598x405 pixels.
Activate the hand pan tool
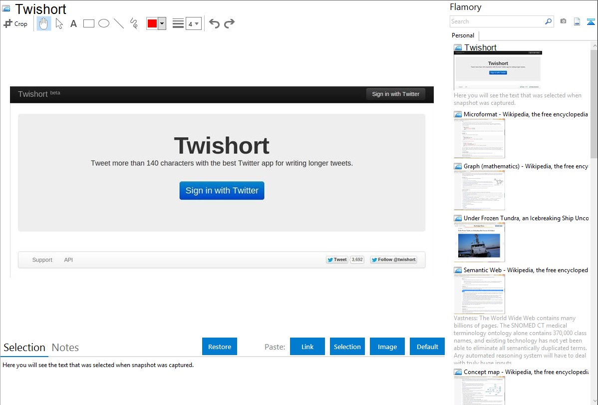point(44,23)
